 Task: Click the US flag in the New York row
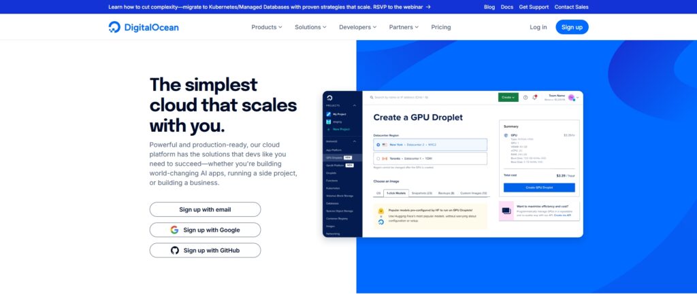coord(385,145)
